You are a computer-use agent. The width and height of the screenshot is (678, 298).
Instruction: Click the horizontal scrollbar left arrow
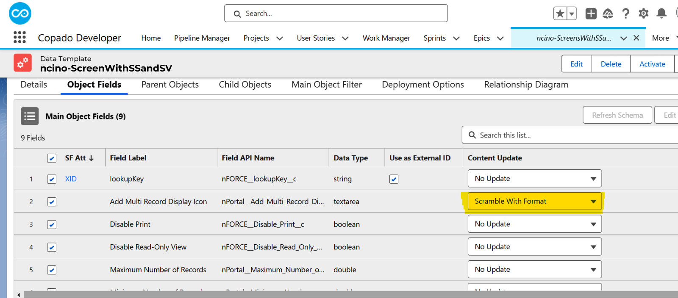pyautogui.click(x=19, y=295)
